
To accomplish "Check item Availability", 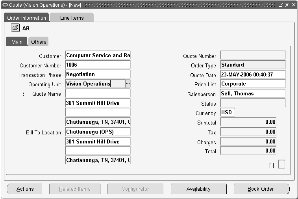I will [x=199, y=189].
